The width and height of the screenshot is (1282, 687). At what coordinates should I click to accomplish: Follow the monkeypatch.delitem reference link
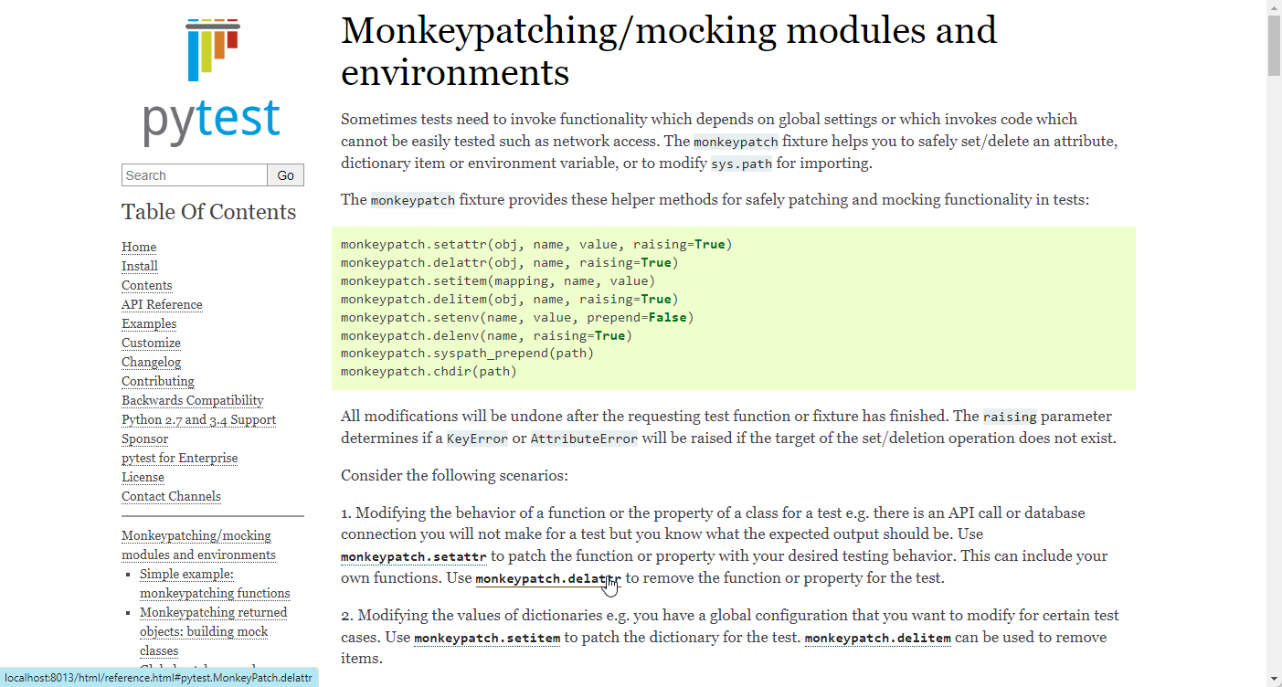click(878, 638)
